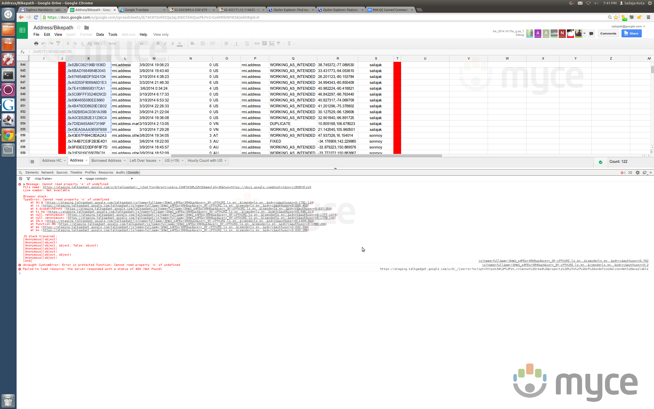
Task: Reload the page in Chrome
Action: 36,17
